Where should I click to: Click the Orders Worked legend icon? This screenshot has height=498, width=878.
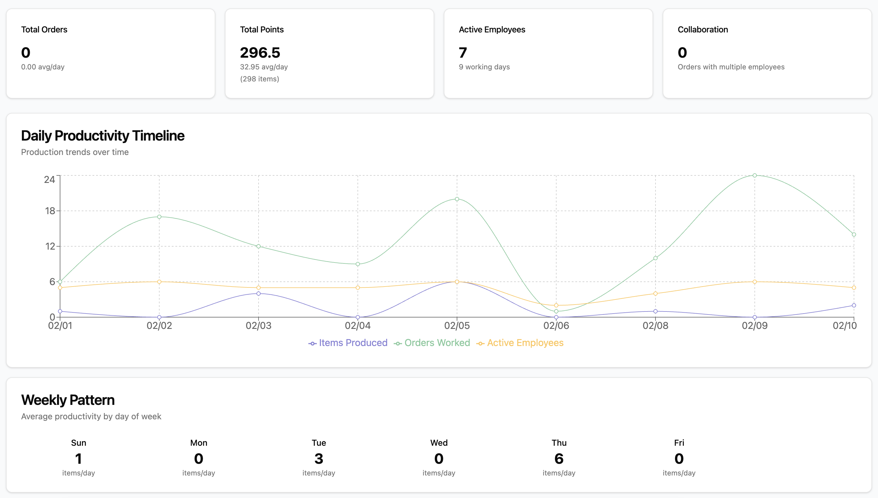coord(398,343)
